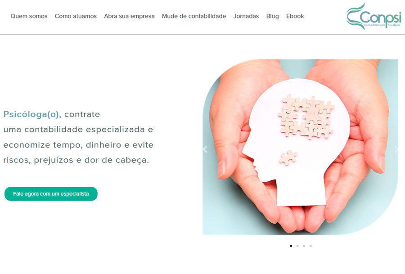Open the Jornadas menu item

246,16
